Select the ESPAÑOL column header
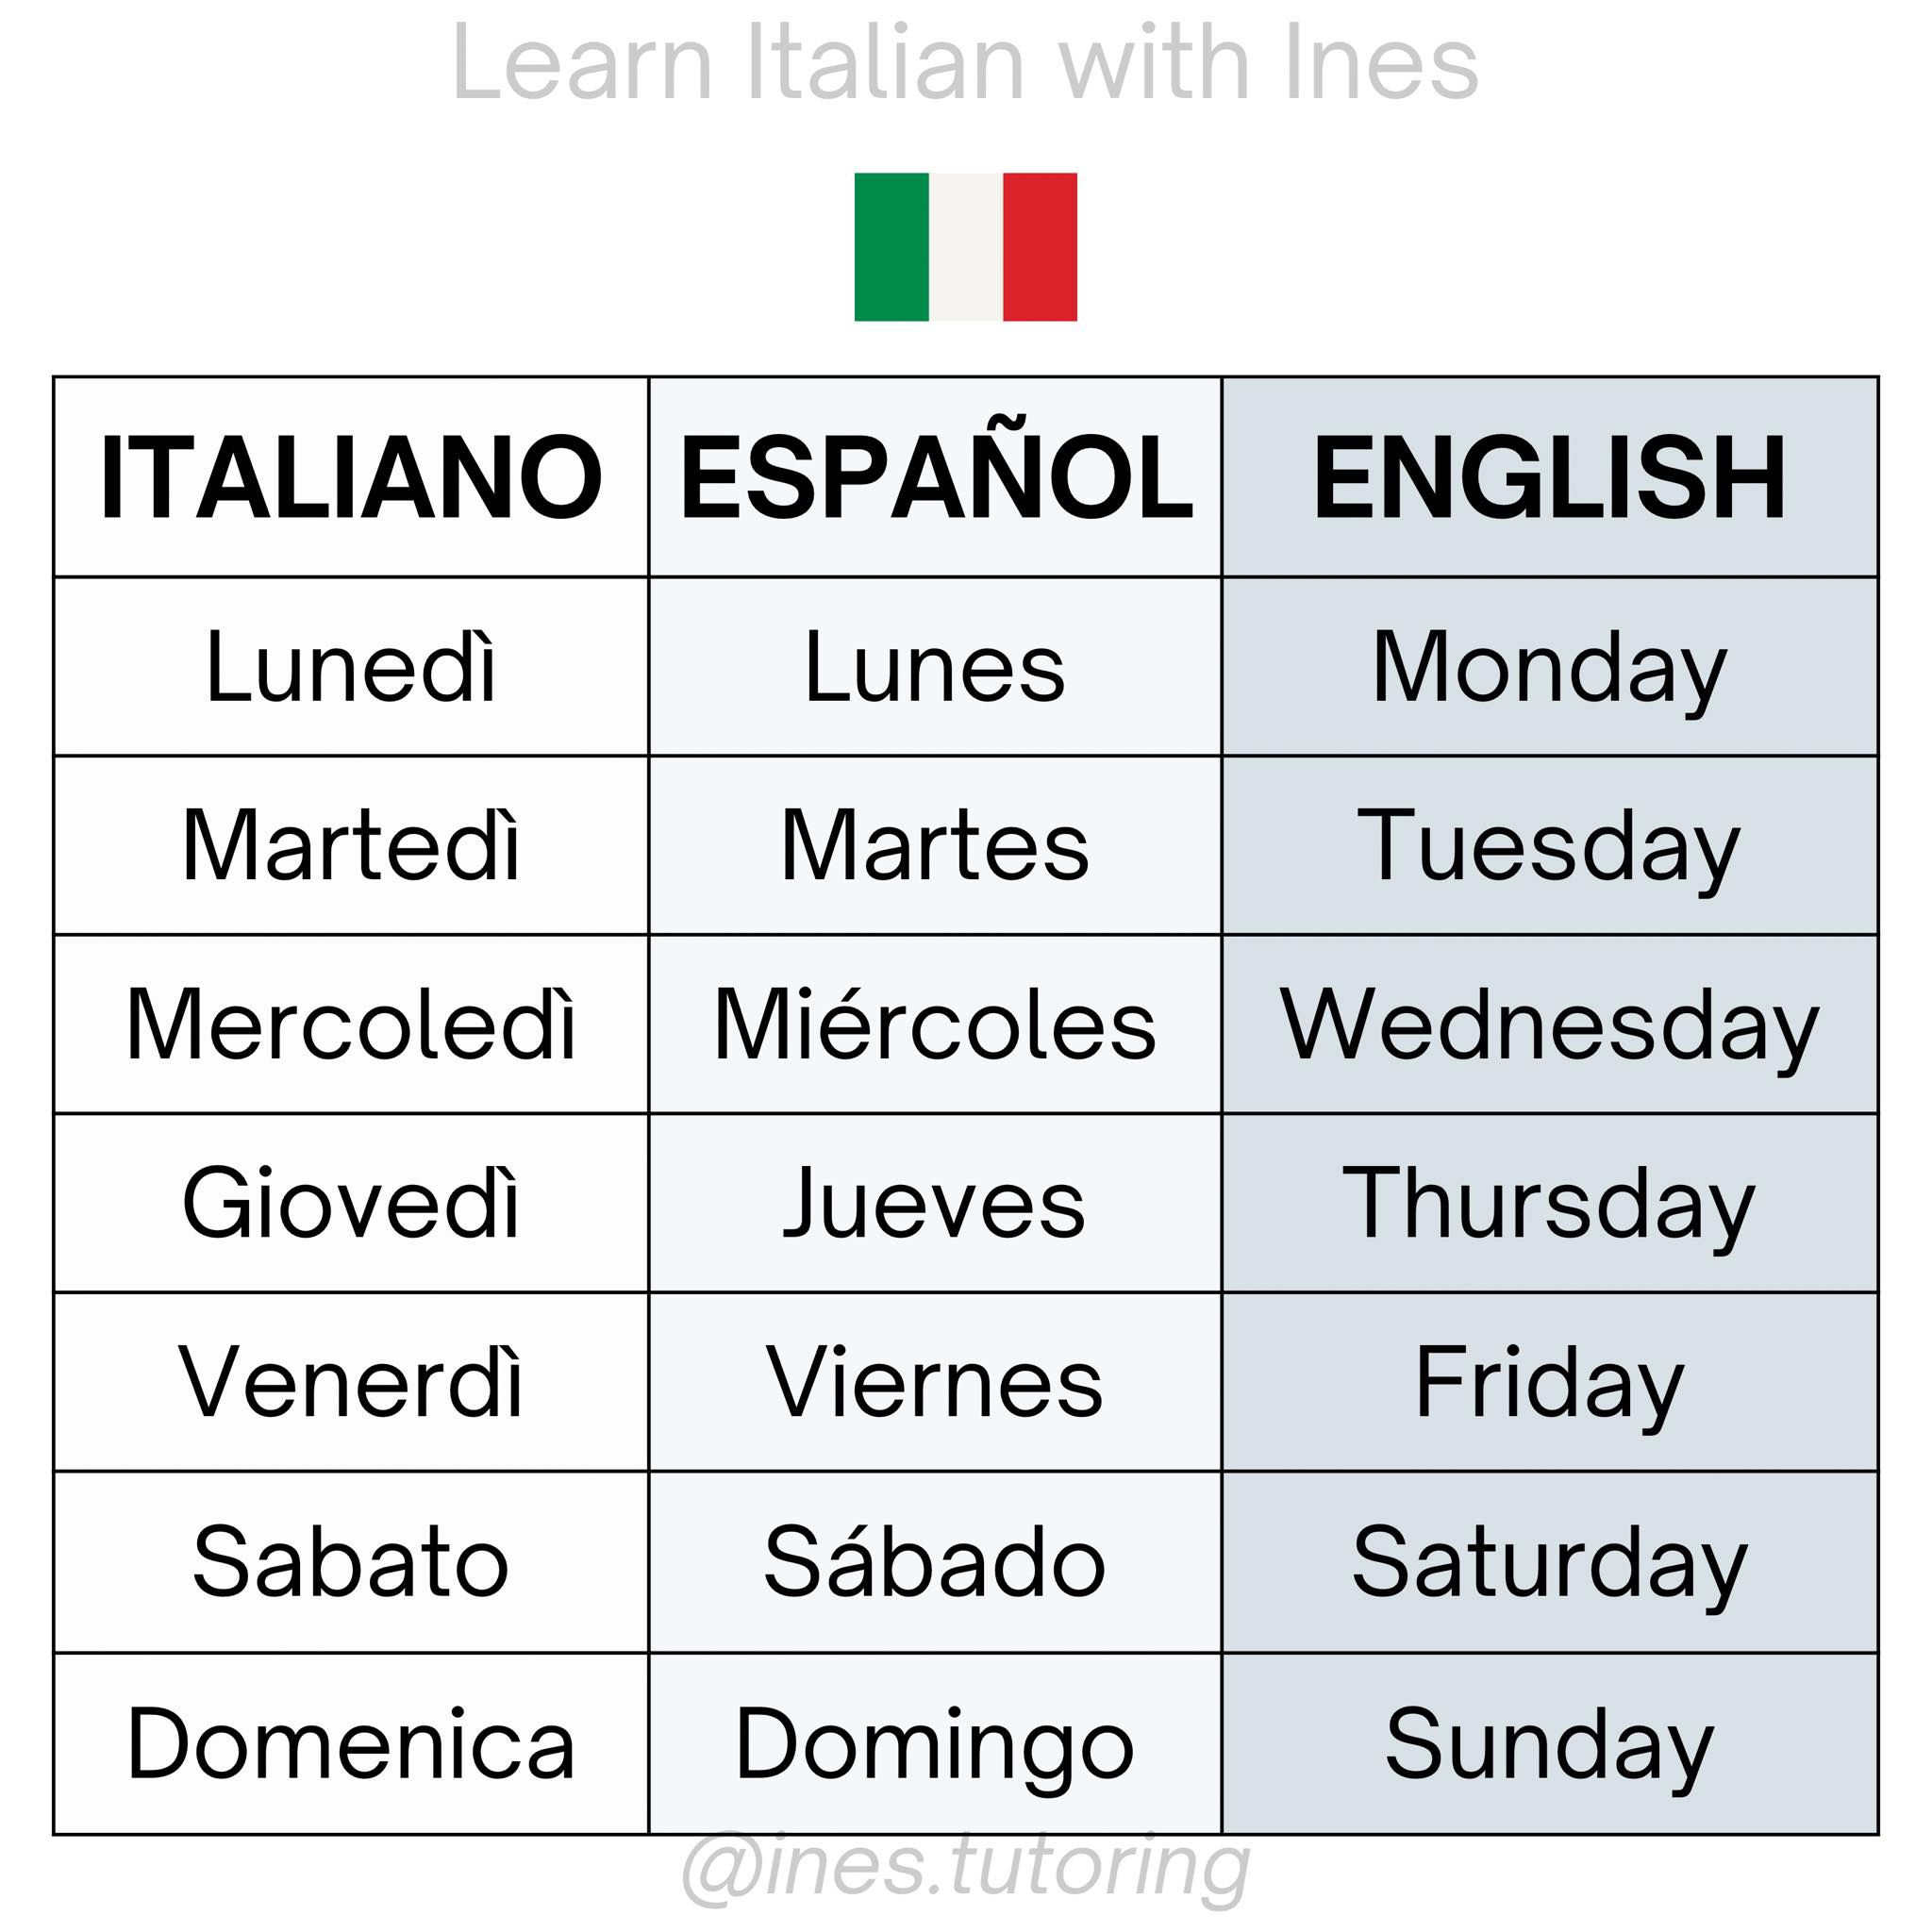 tap(935, 477)
